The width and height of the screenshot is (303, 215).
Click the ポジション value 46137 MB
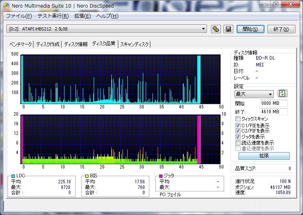coord(280,187)
